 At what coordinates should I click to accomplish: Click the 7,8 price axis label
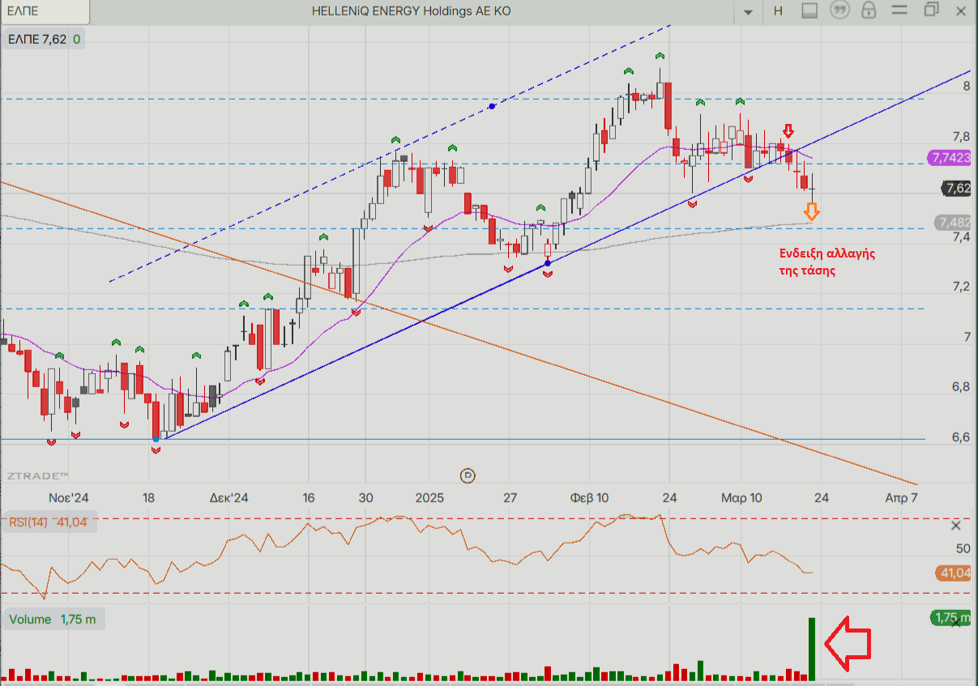(x=962, y=136)
